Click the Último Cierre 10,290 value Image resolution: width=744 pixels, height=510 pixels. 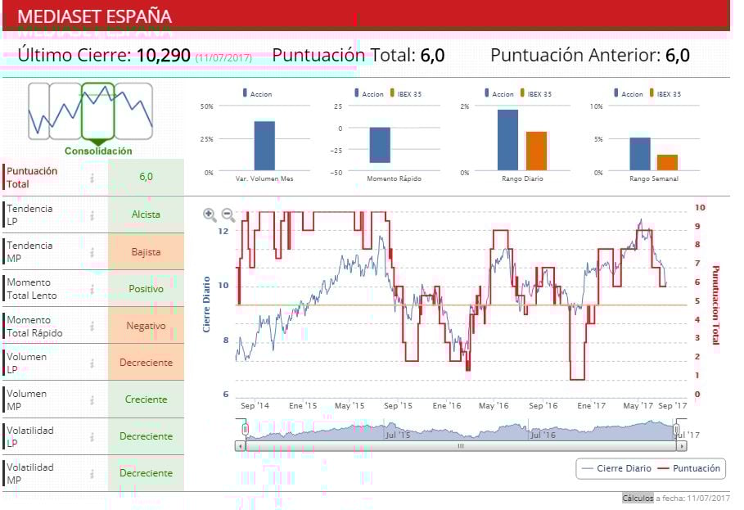164,56
